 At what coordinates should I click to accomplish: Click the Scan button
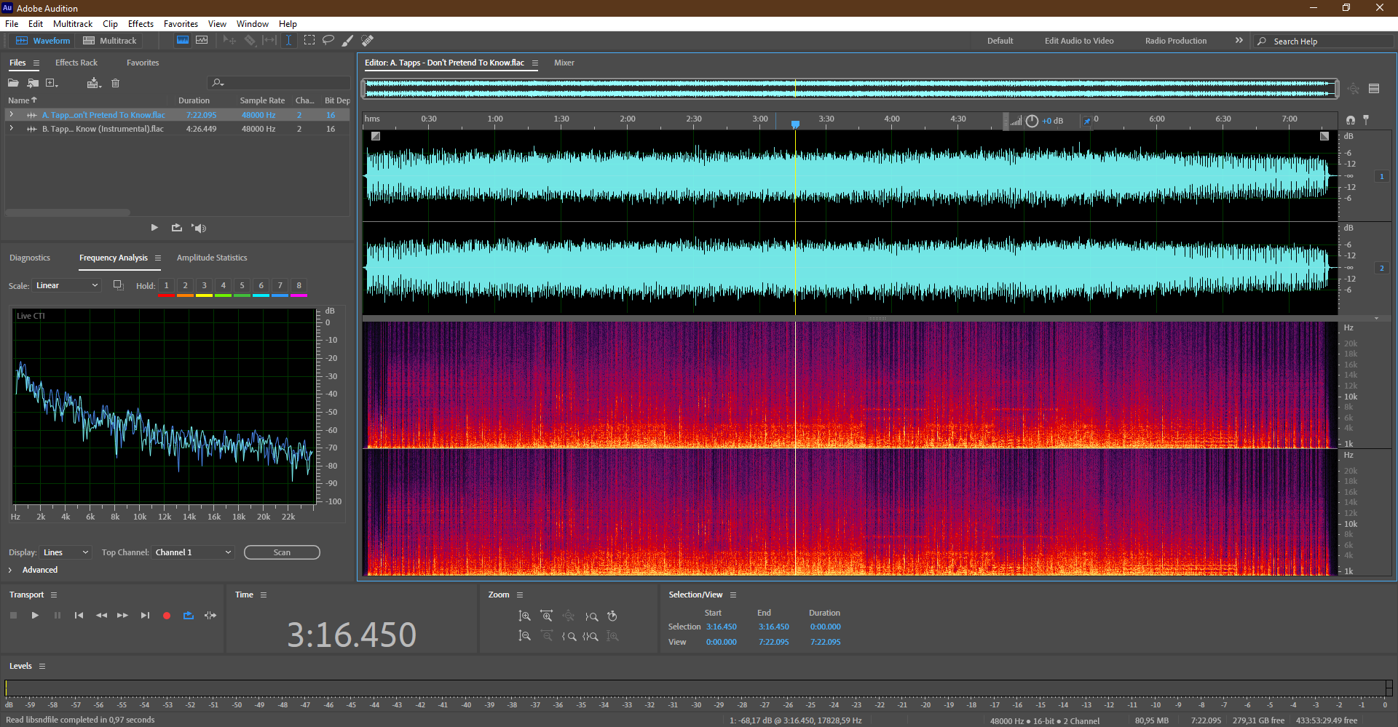pos(282,552)
